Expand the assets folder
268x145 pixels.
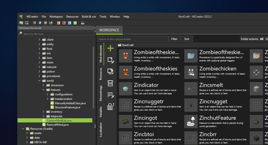[27, 133]
